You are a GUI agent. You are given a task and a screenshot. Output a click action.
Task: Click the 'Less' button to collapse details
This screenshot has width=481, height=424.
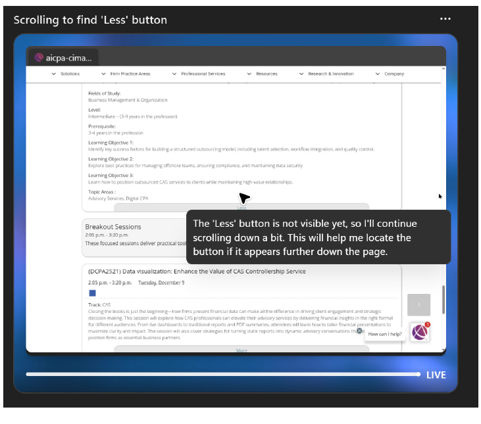click(241, 208)
